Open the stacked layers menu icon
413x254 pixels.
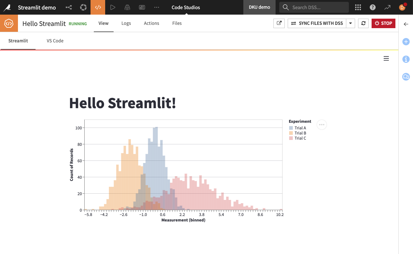(x=127, y=7)
